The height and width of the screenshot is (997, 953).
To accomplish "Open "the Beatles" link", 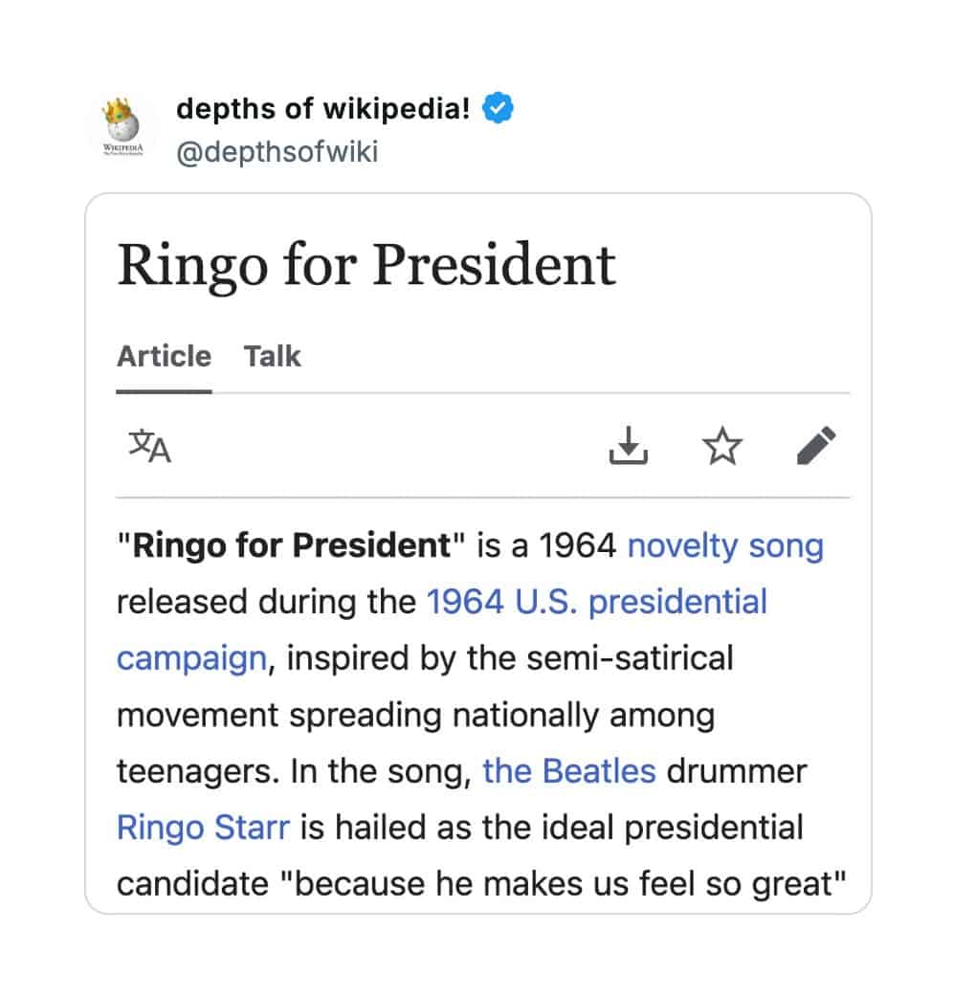I will (569, 771).
